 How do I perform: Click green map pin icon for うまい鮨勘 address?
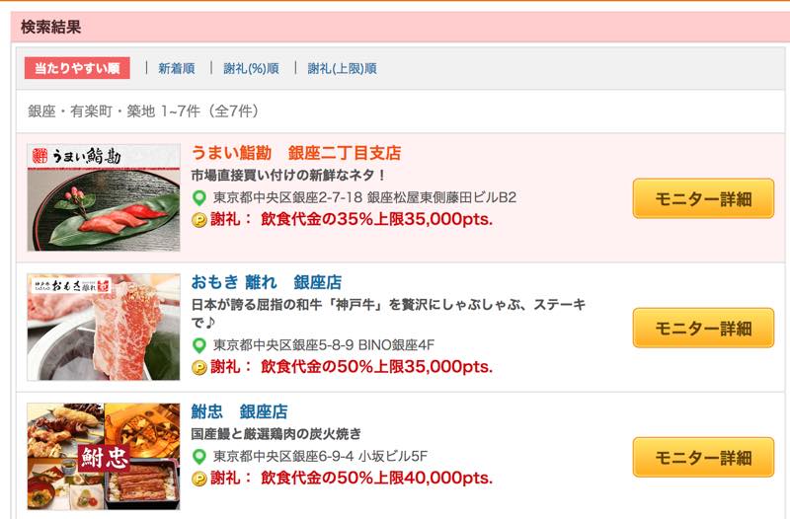(199, 198)
